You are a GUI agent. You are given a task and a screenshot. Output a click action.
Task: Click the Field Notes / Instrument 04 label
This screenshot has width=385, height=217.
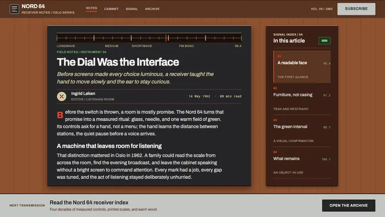pyautogui.click(x=81, y=52)
